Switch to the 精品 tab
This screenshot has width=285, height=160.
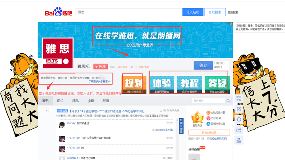(76, 101)
